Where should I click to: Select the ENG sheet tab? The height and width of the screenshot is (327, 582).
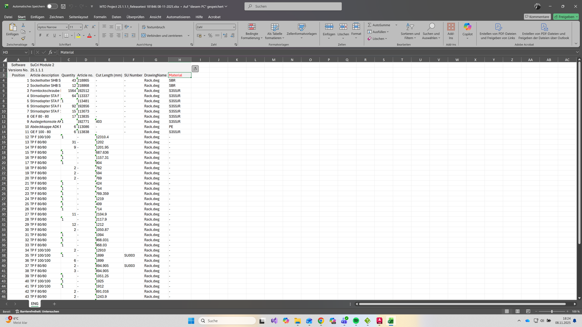pyautogui.click(x=35, y=304)
